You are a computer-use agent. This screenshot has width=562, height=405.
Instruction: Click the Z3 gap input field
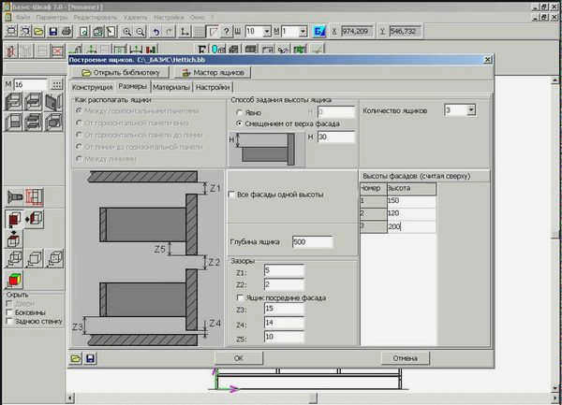[x=284, y=309]
